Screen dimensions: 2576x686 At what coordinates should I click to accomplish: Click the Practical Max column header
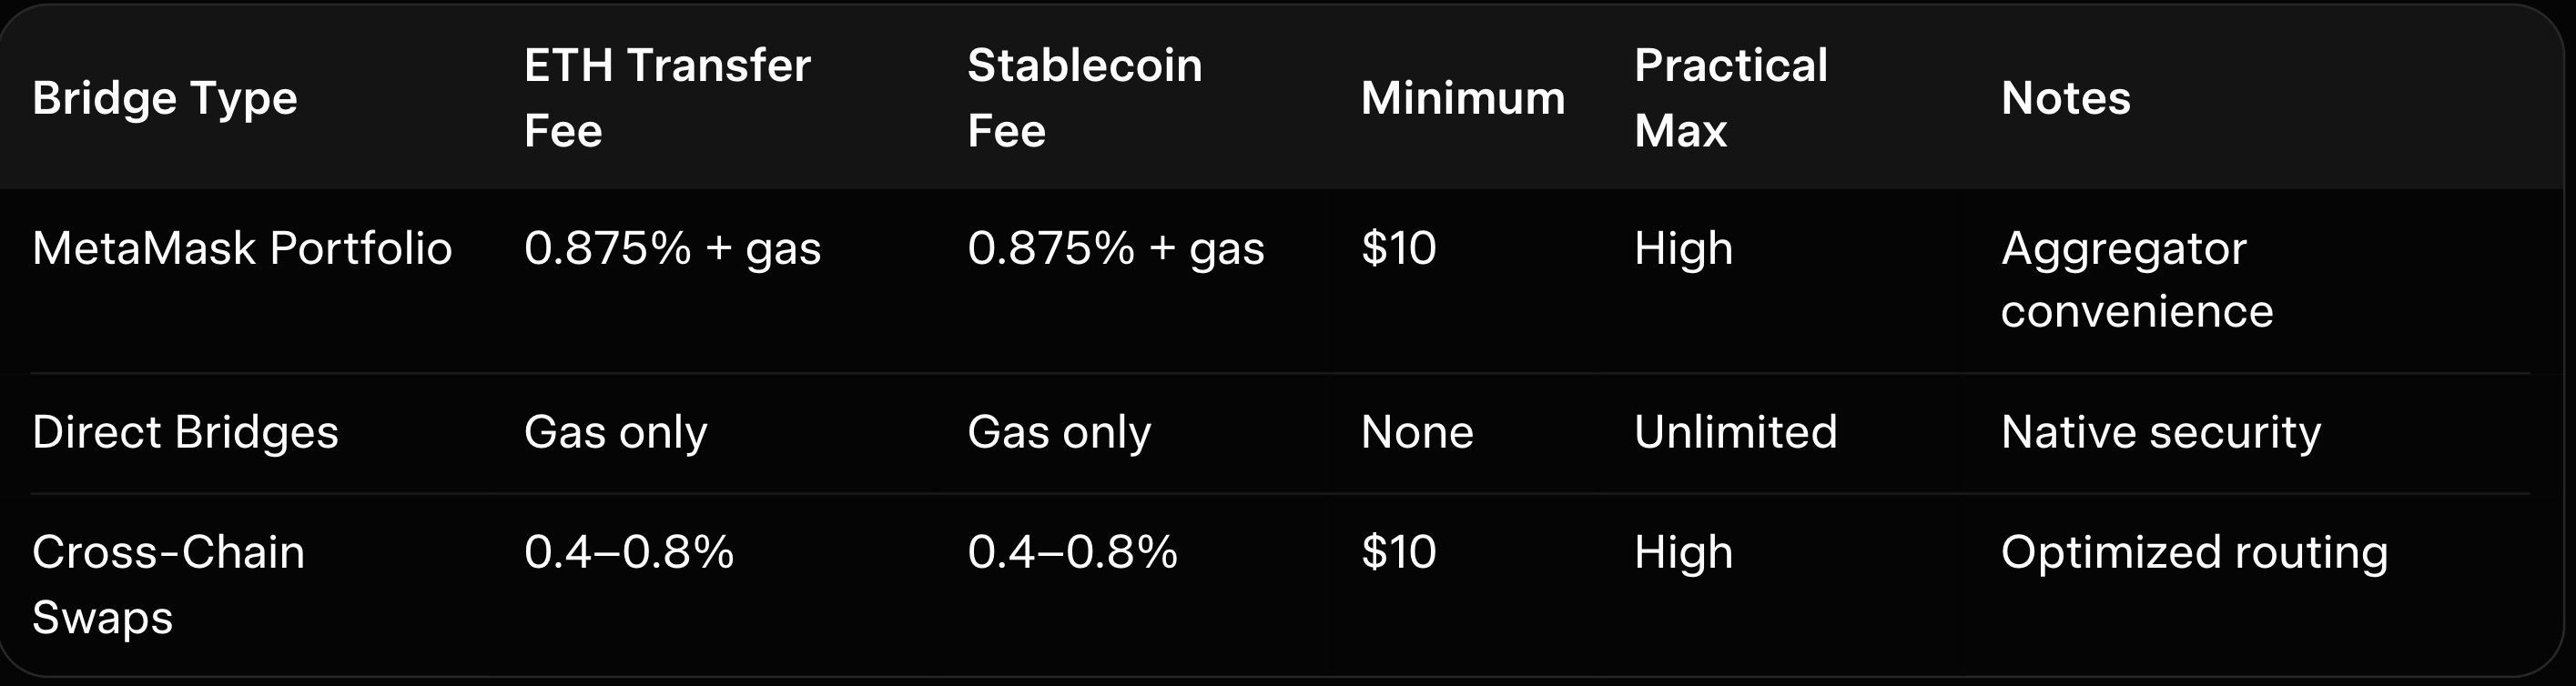(1730, 98)
